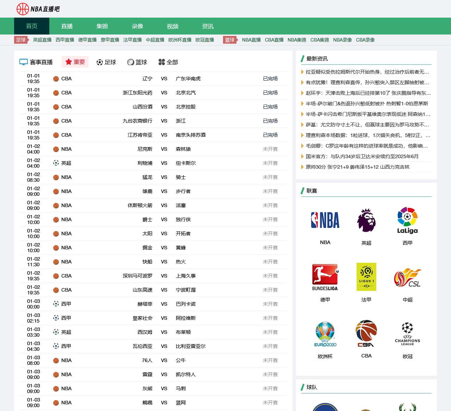Click 鹈鹕 team name
Image resolution: width=451 pixels, height=411 pixels.
(147, 403)
